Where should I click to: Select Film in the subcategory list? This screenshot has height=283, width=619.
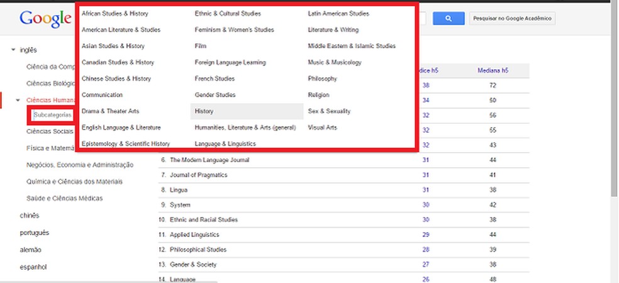coord(201,46)
